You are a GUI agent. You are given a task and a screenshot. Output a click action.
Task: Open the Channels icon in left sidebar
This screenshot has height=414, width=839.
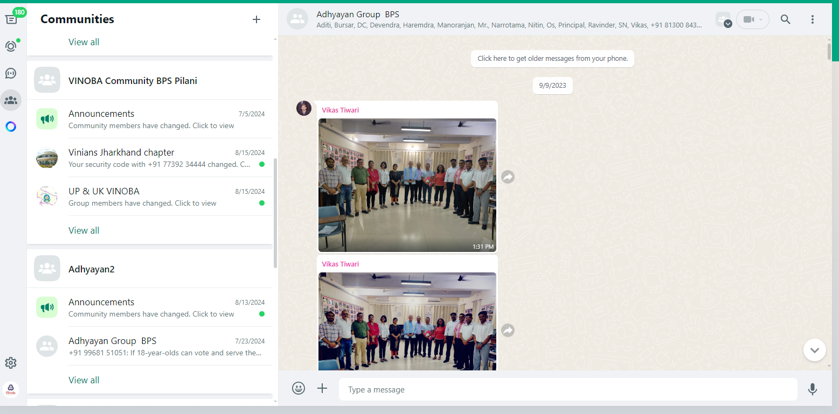[11, 73]
